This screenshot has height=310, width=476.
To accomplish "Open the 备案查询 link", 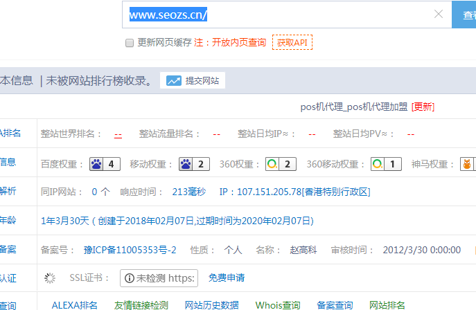I will [335, 305].
